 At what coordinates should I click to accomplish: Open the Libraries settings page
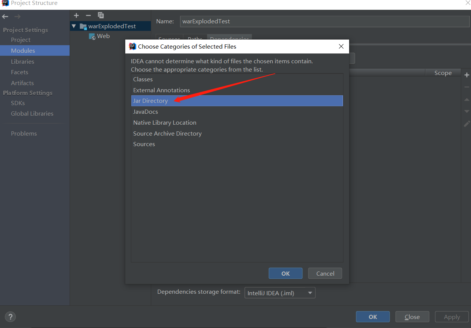[23, 61]
